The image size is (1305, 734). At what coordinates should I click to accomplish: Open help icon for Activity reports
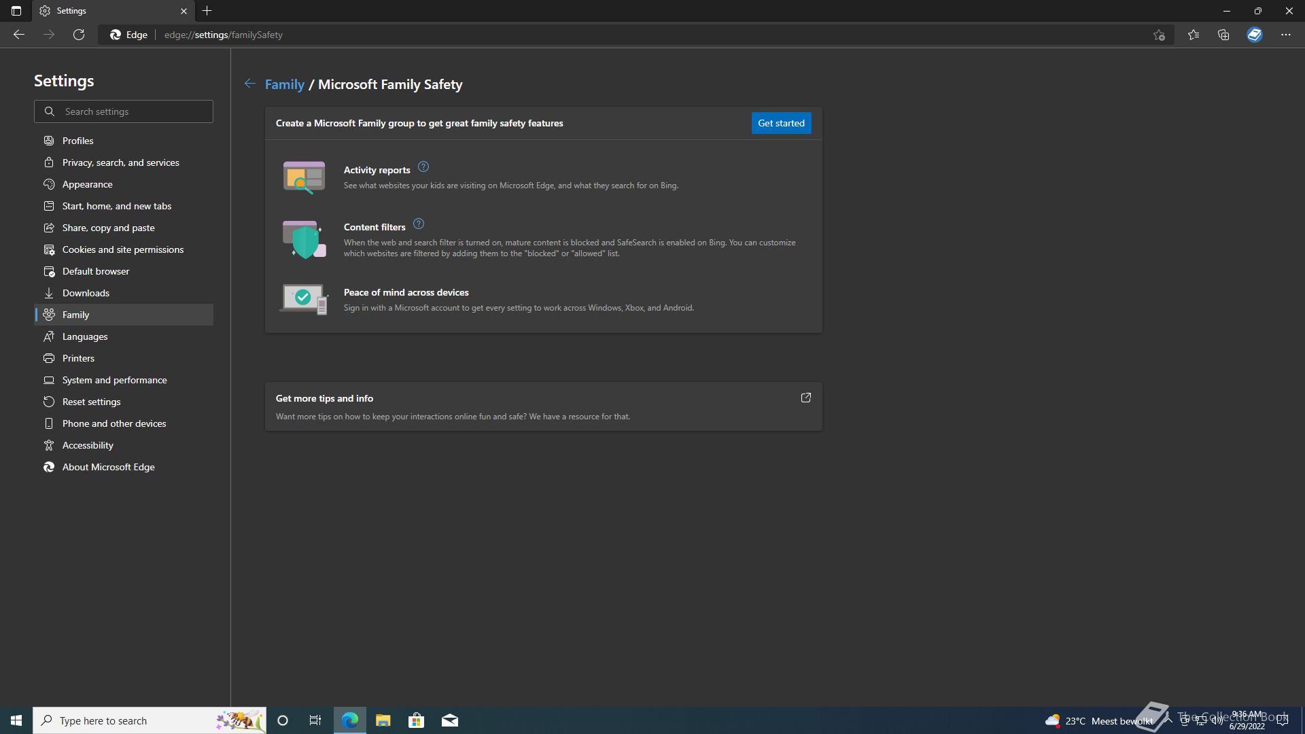tap(423, 167)
